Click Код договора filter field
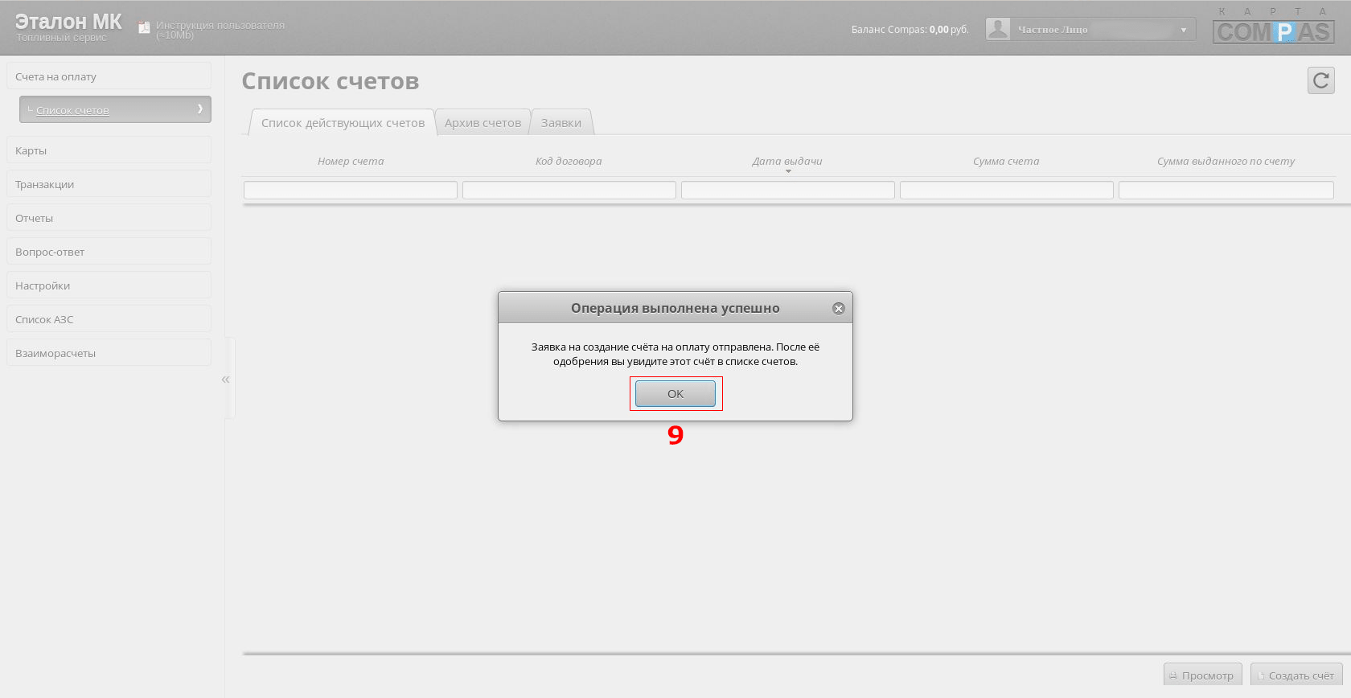 click(x=569, y=190)
